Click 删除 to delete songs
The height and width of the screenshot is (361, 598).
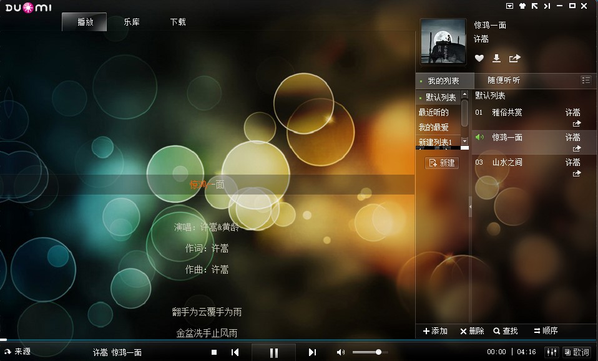point(472,331)
